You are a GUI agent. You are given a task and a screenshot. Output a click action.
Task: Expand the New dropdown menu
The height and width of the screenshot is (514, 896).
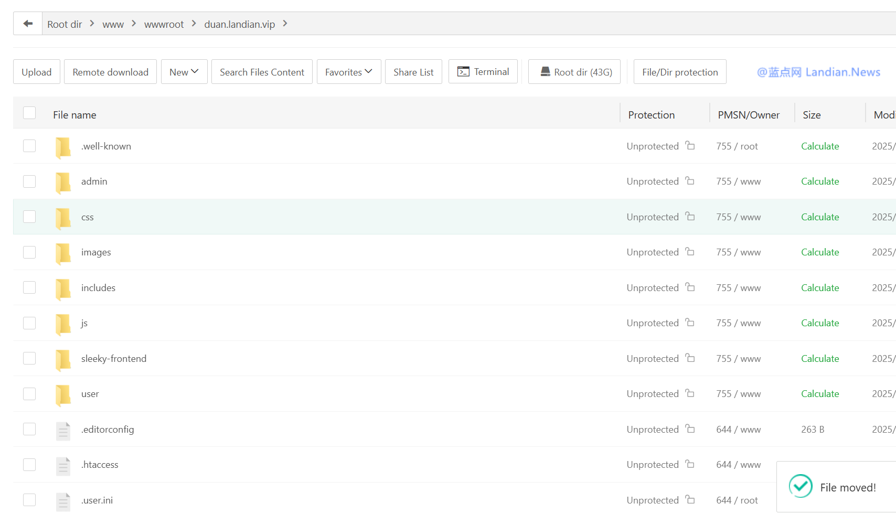click(x=184, y=72)
